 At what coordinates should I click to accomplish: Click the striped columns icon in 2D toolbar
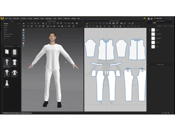tap(121, 23)
